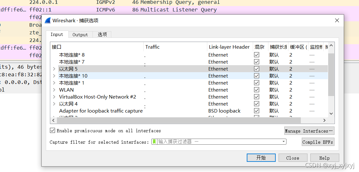The image size is (359, 172).
Task: Click the 监控模式 column header
Action: tap(316, 47)
